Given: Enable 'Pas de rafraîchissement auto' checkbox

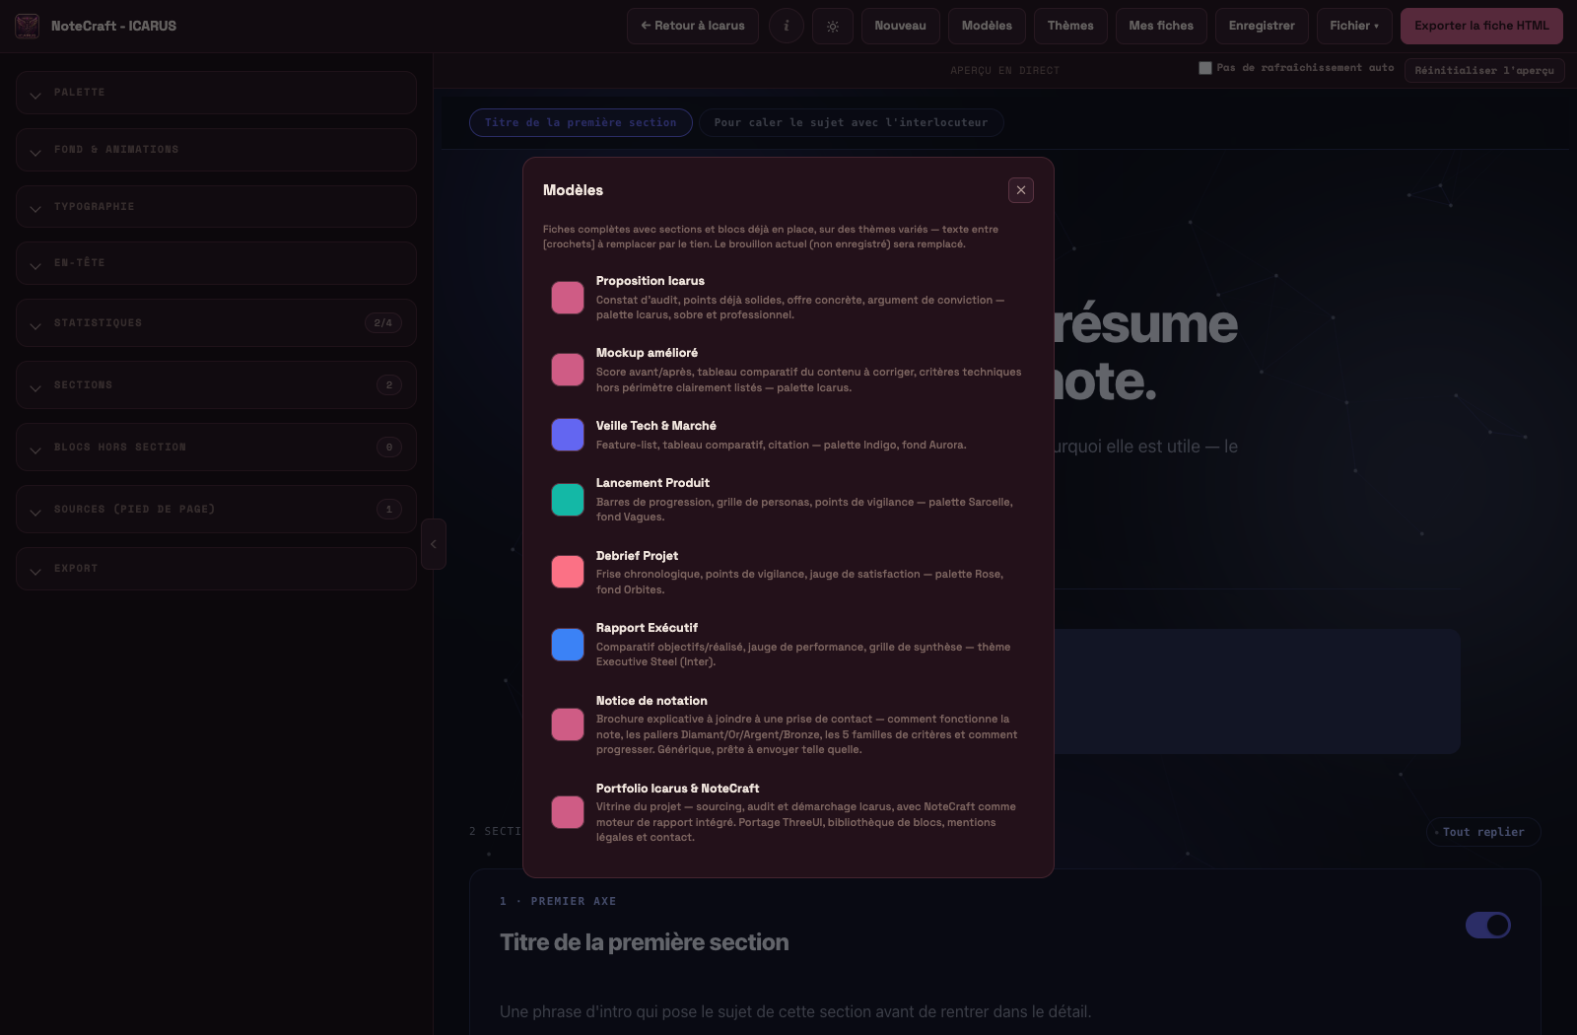Looking at the screenshot, I should [1205, 68].
